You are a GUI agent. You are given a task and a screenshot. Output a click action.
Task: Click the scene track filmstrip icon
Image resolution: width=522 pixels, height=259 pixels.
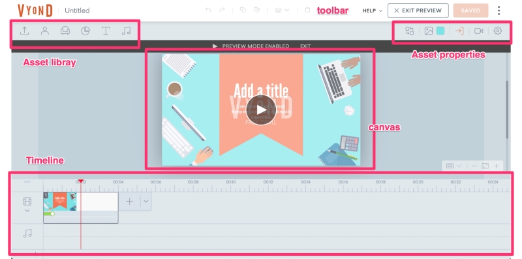pyautogui.click(x=27, y=202)
